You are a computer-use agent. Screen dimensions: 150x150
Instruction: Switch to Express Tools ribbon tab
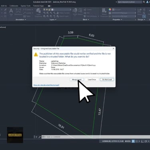click(26, 6)
